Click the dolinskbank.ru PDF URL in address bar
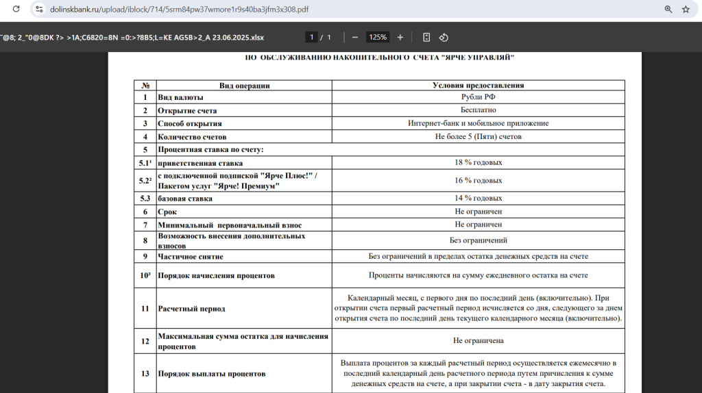This screenshot has height=393, width=702. click(179, 10)
